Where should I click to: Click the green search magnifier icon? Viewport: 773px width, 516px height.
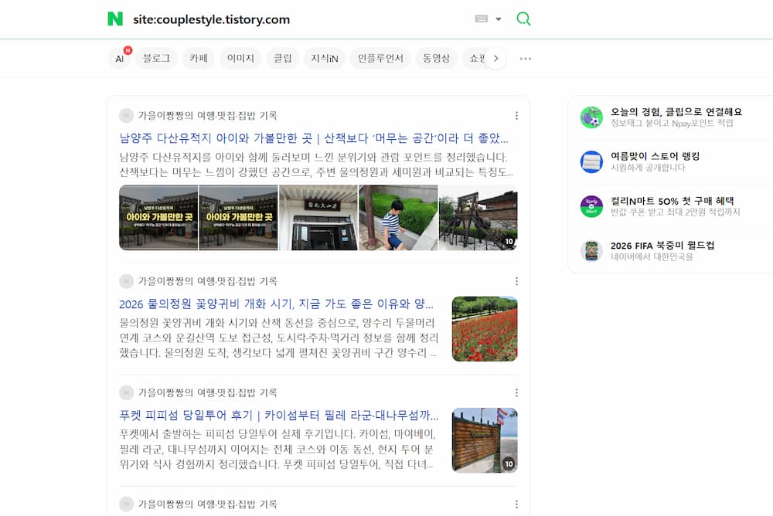pyautogui.click(x=523, y=19)
